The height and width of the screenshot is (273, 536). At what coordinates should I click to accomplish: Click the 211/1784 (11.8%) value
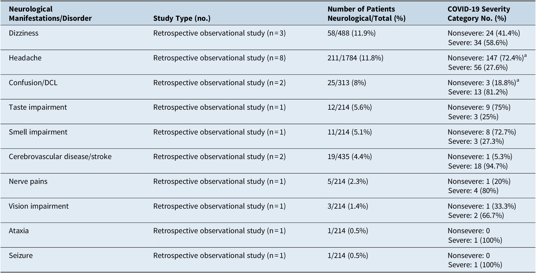[x=355, y=58]
